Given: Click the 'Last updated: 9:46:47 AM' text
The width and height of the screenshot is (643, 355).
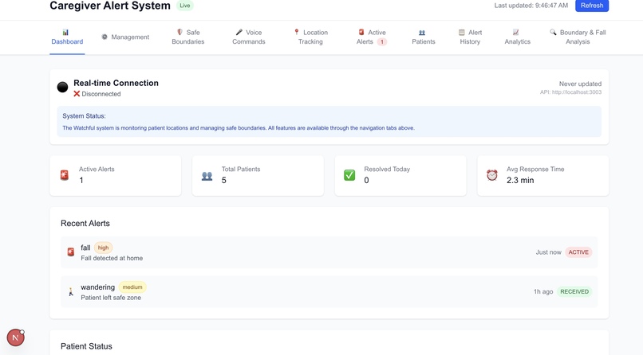Looking at the screenshot, I should pos(531,6).
